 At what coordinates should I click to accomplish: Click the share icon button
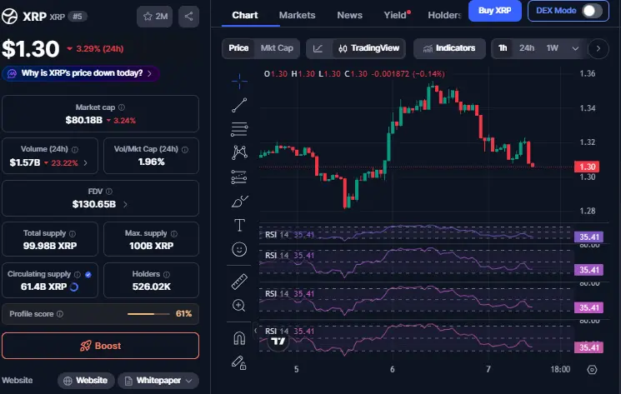(188, 16)
